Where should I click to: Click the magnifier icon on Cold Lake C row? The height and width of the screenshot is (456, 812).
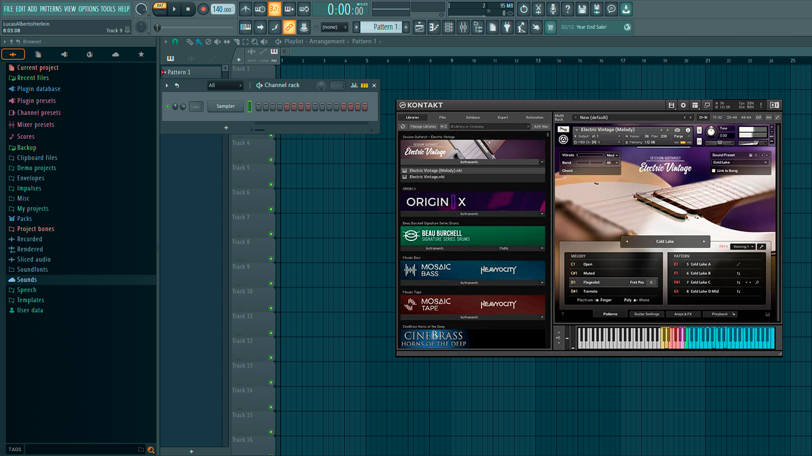point(757,283)
